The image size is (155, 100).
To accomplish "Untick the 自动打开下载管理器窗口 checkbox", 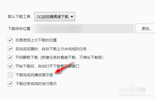I will tap(10, 66).
